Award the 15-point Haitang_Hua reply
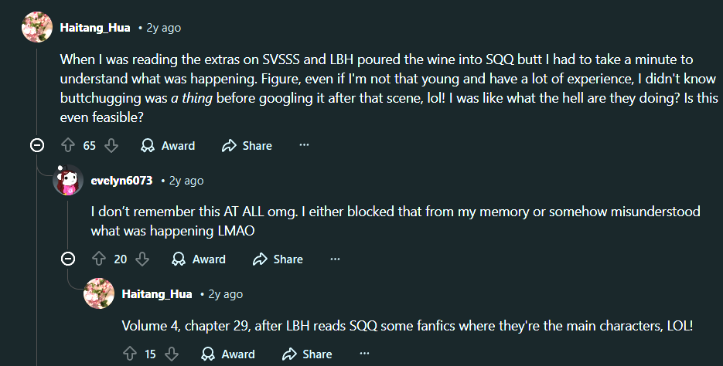The image size is (723, 366). pos(228,354)
